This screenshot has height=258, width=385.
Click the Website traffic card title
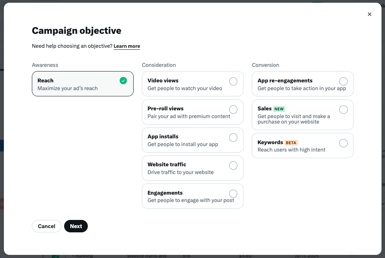pyautogui.click(x=167, y=164)
